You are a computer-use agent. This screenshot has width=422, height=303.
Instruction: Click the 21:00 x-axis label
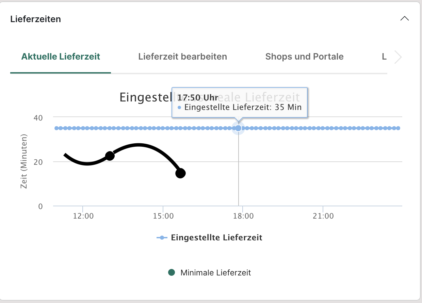point(323,216)
